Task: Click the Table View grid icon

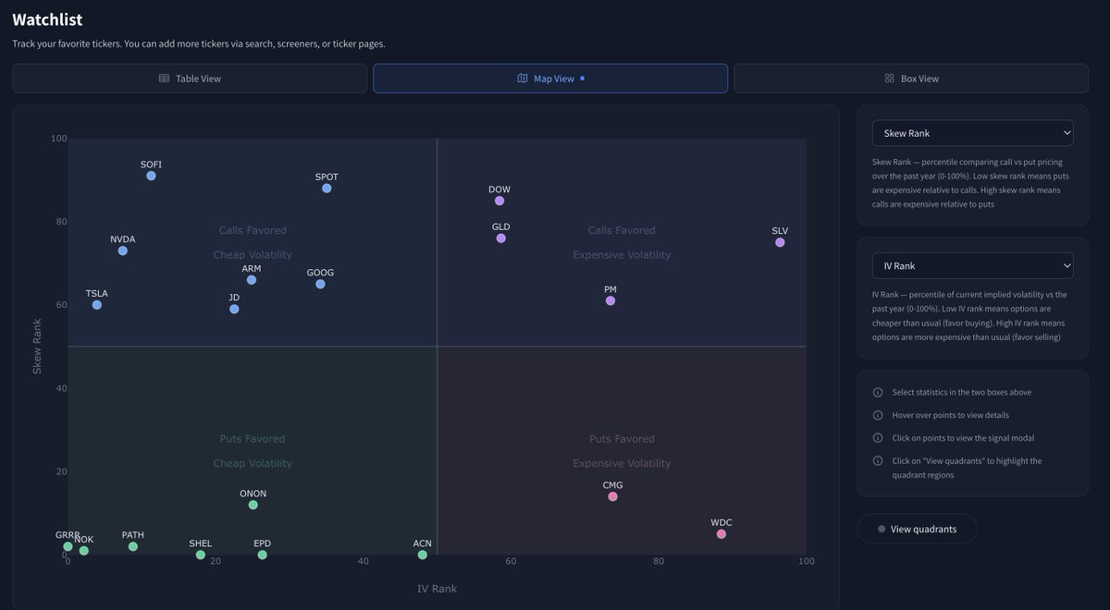Action: [164, 79]
